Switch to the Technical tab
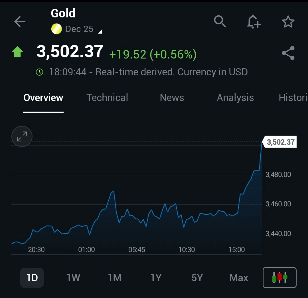Screen dimensions: 308x298 (x=107, y=98)
